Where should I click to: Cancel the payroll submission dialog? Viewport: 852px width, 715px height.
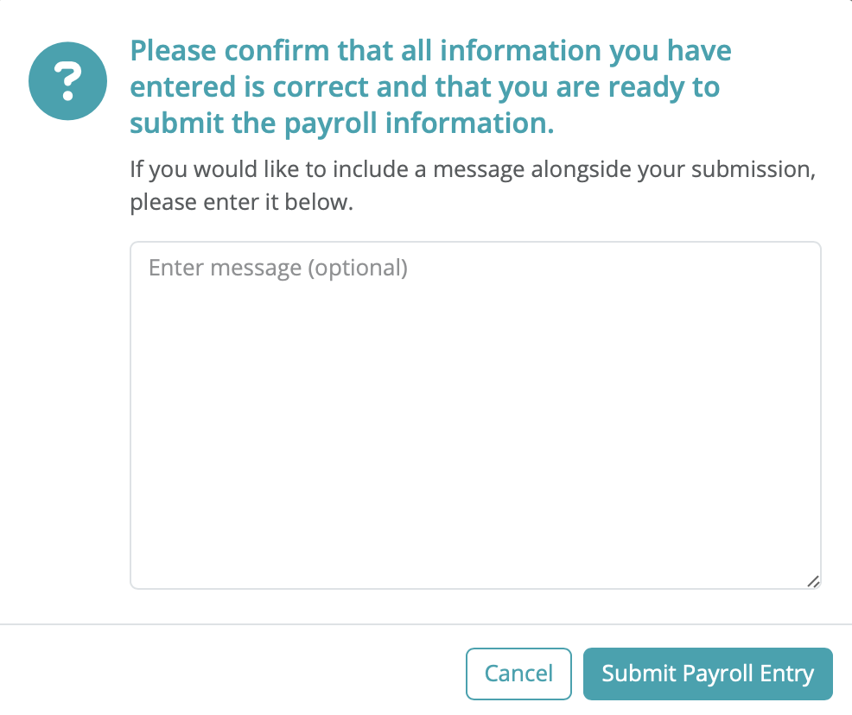click(518, 674)
